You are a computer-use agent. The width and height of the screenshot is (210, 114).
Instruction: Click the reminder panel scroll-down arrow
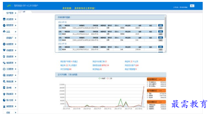click(165, 51)
